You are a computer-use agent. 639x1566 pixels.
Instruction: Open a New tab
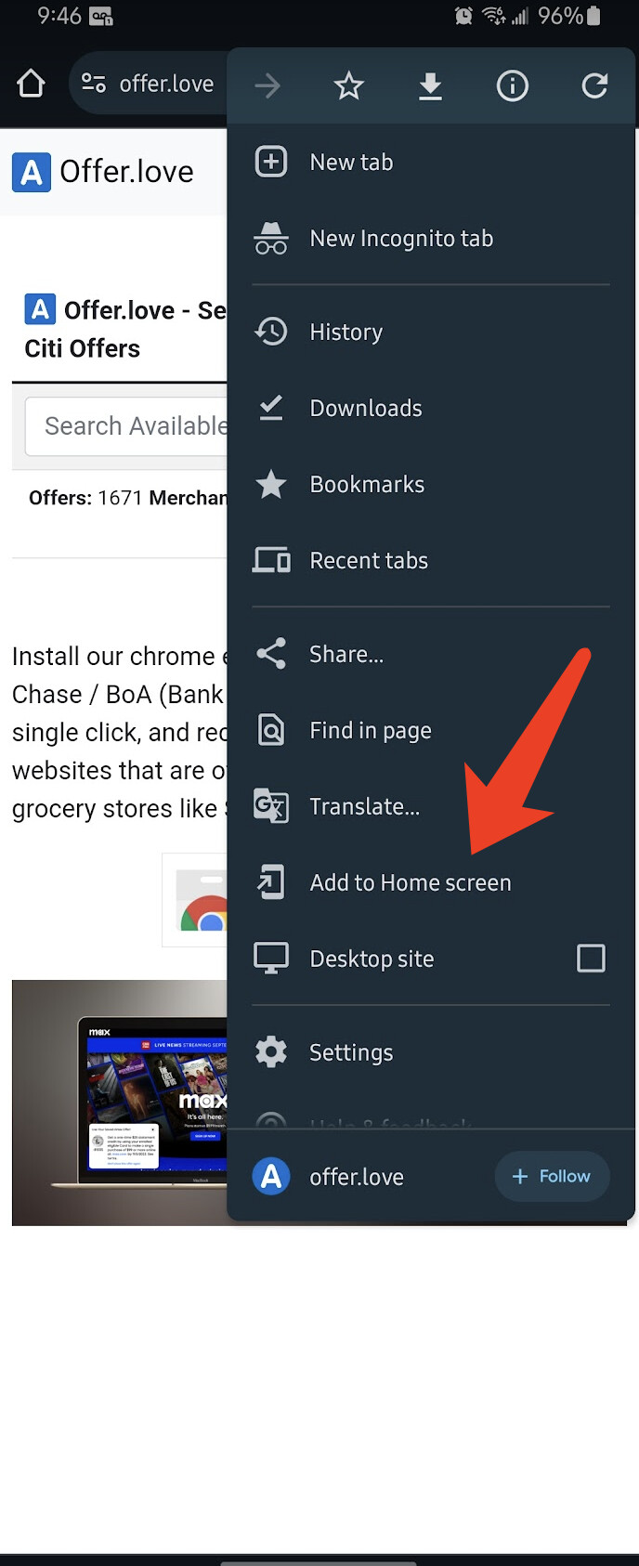[x=432, y=162]
